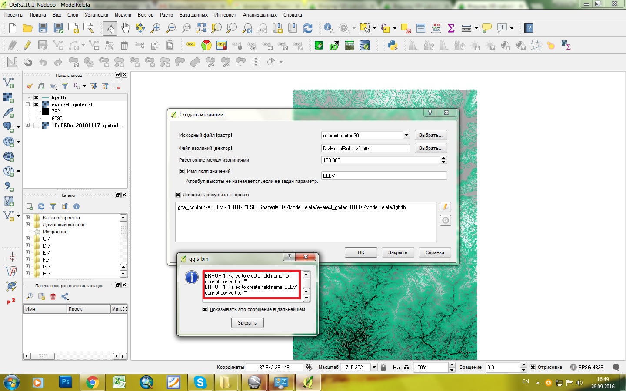Toggle the render checkbox in status bar
This screenshot has height=391, width=626.
533,367
